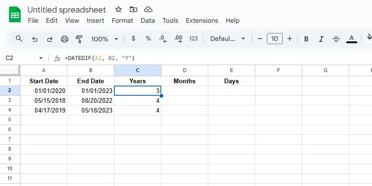Expand the name box dropdown arrow
Viewport: 372px width, 186px height.
(41, 58)
